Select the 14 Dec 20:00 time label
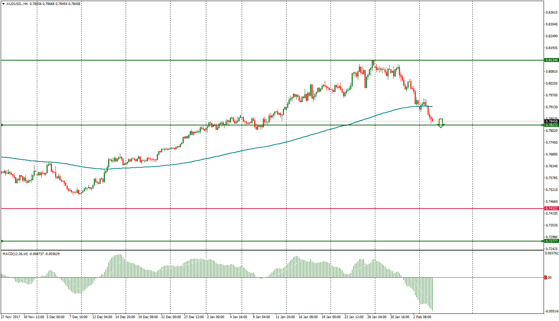This screenshot has width=559, height=321. (x=125, y=317)
